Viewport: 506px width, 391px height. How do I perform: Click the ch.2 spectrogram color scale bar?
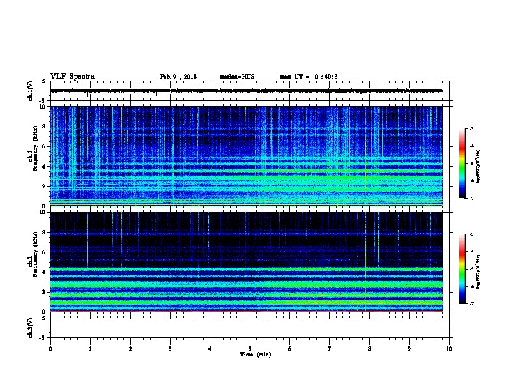pyautogui.click(x=462, y=269)
